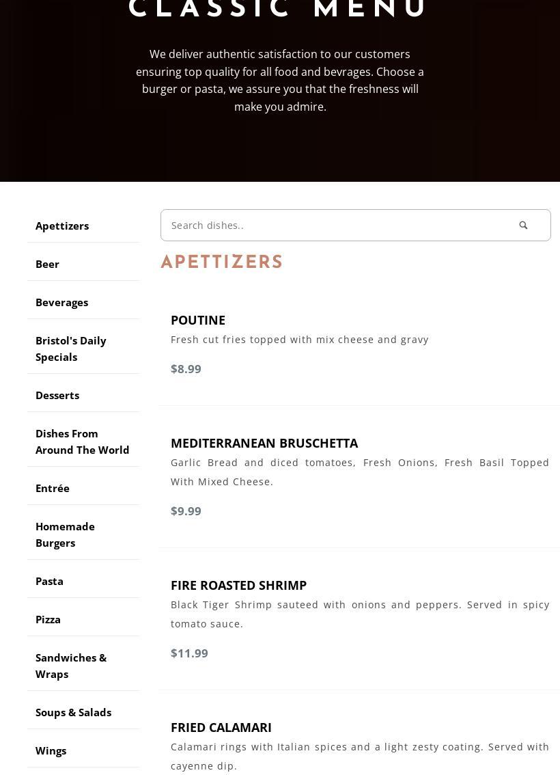Viewport: 560px width, 775px height.
Task: Select the Desserts category
Action: (57, 395)
